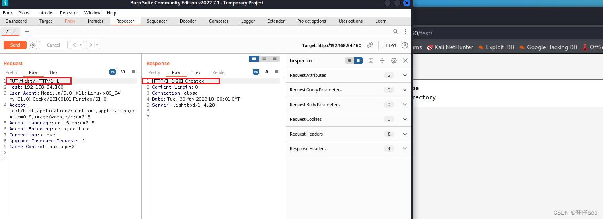The height and width of the screenshot is (219, 603).
Task: Select Request Hex view tab
Action: click(53, 72)
